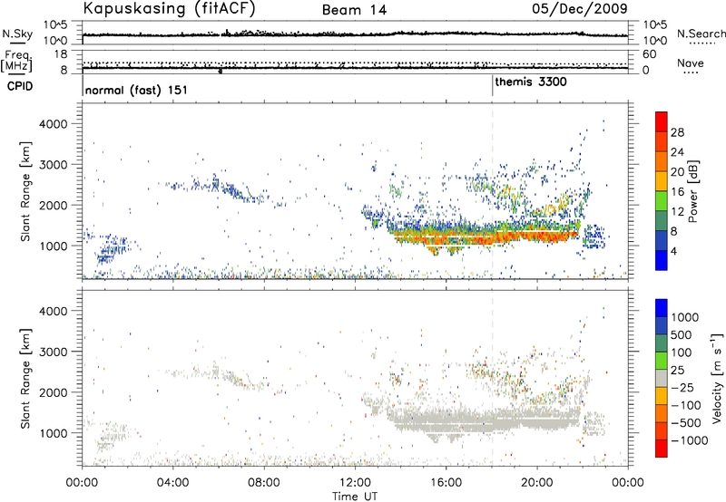Click the "Nave" legend label
Viewport: 726px width, 502px height.
tap(691, 63)
